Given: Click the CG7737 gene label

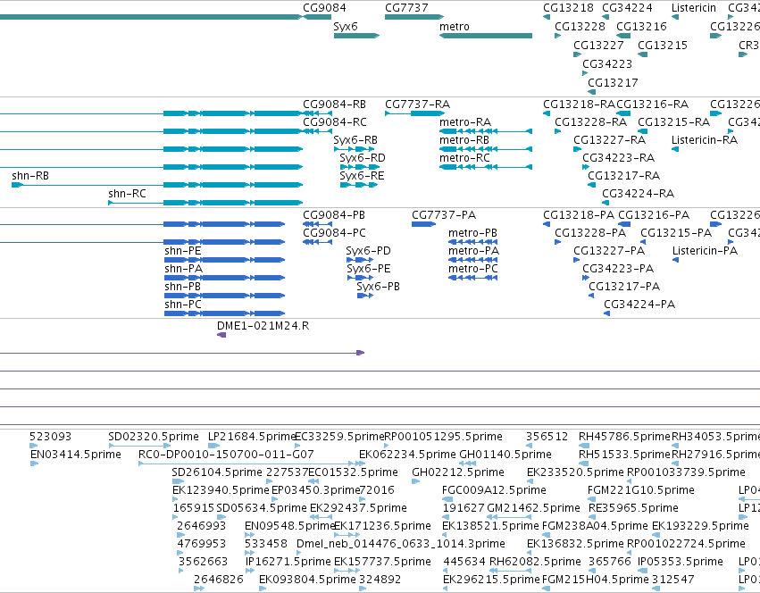Looking at the screenshot, I should tap(406, 8).
